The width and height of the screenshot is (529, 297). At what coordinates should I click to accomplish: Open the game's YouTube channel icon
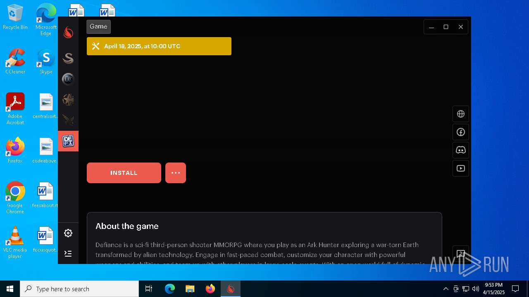coord(461,168)
